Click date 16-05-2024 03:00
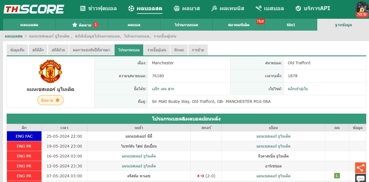The height and width of the screenshot is (182, 369). coord(64,156)
